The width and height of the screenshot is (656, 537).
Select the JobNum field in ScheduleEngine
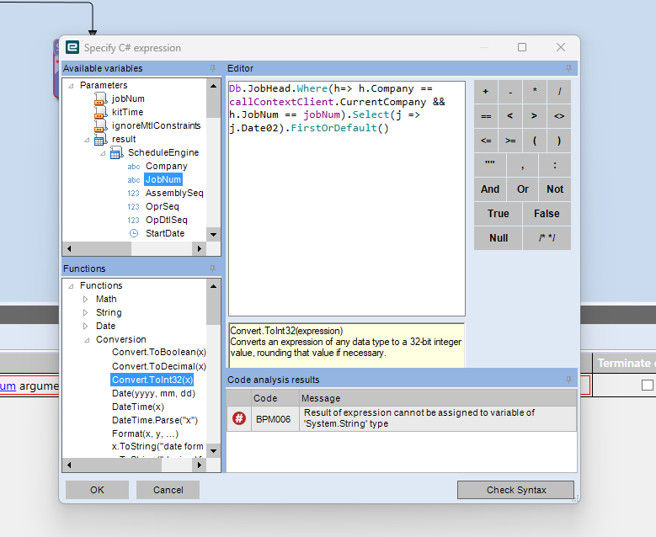pyautogui.click(x=163, y=179)
